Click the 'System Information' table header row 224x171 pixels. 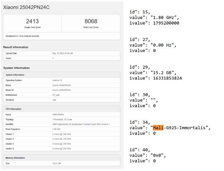(62, 75)
